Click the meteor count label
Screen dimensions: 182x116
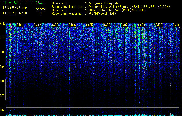click(x=41, y=9)
